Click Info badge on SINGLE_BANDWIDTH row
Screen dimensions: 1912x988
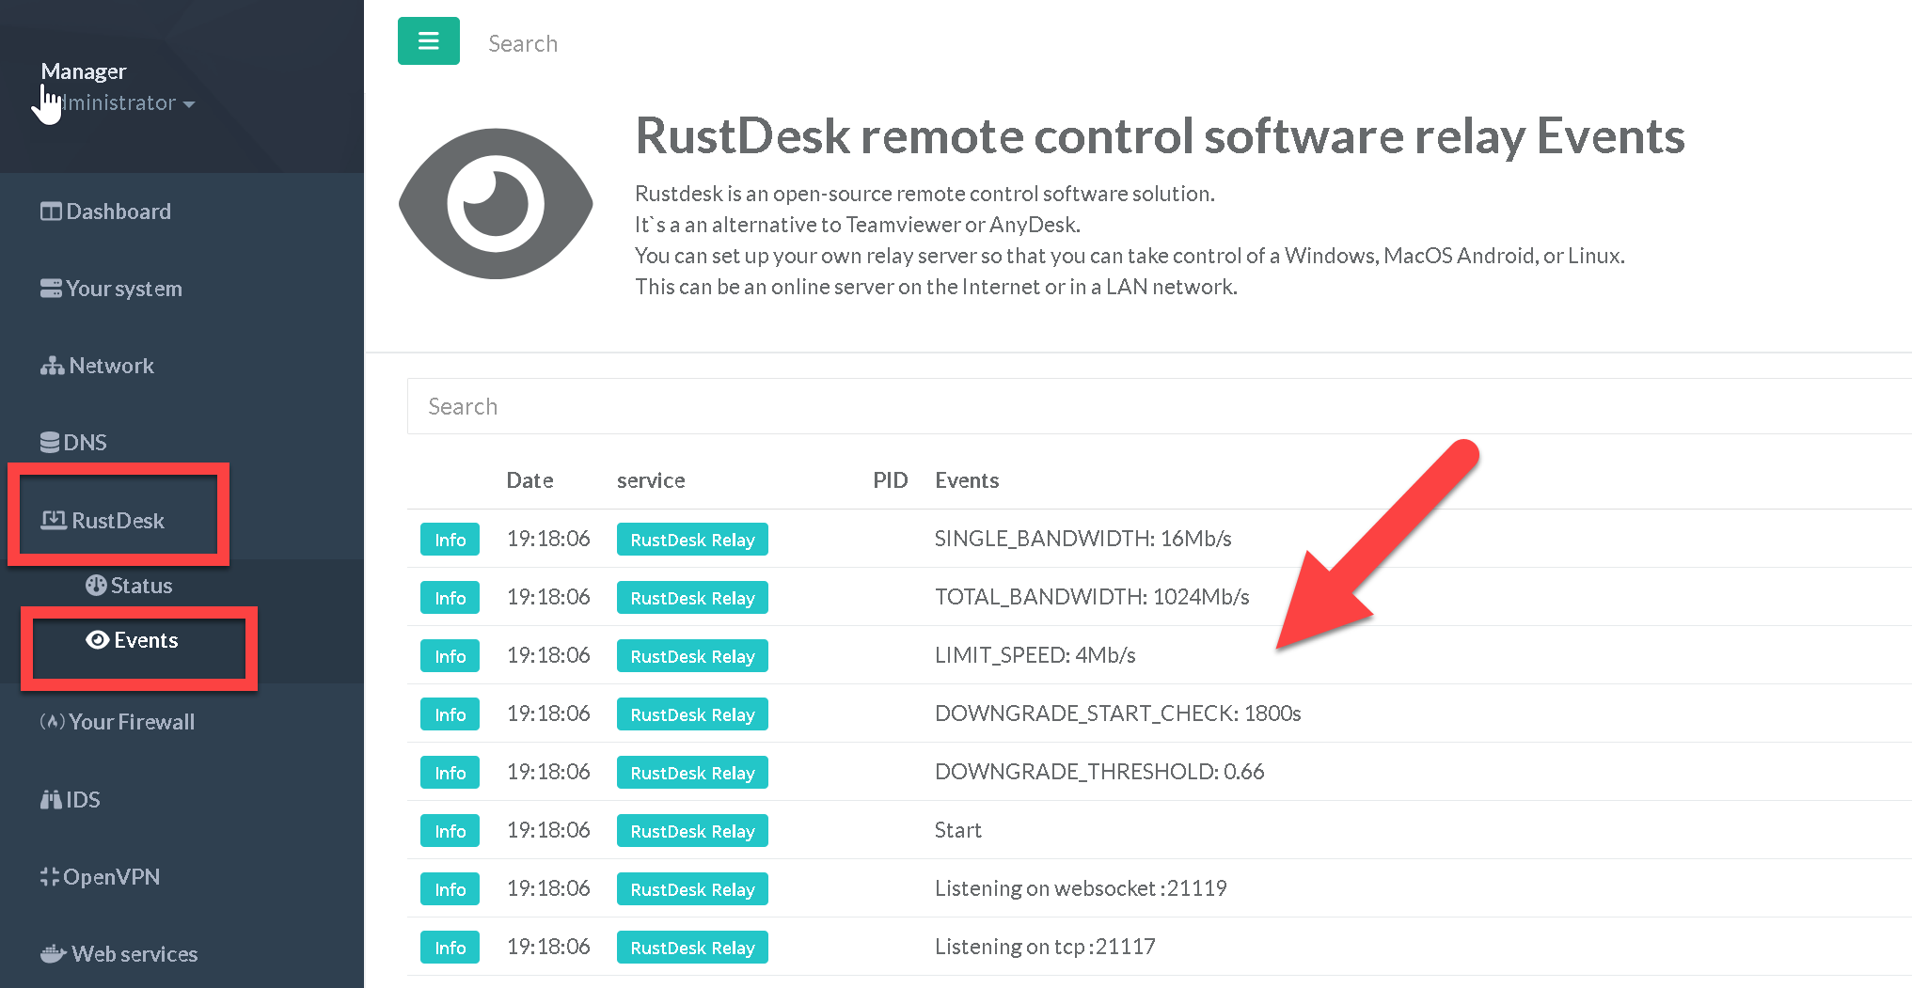point(450,540)
